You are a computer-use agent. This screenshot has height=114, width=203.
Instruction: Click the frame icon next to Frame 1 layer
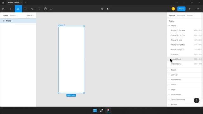4,21
